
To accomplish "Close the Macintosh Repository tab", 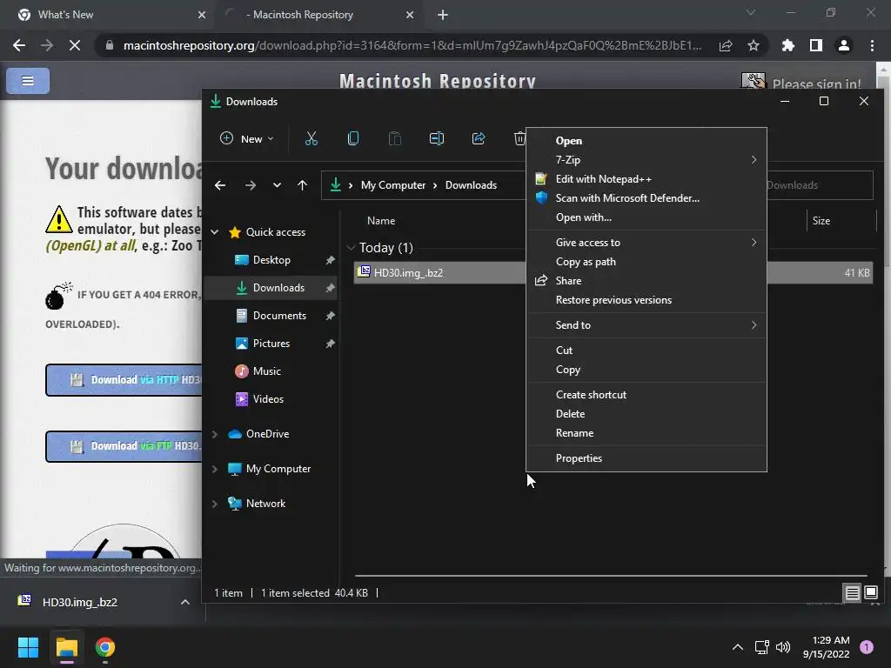I will click(410, 15).
